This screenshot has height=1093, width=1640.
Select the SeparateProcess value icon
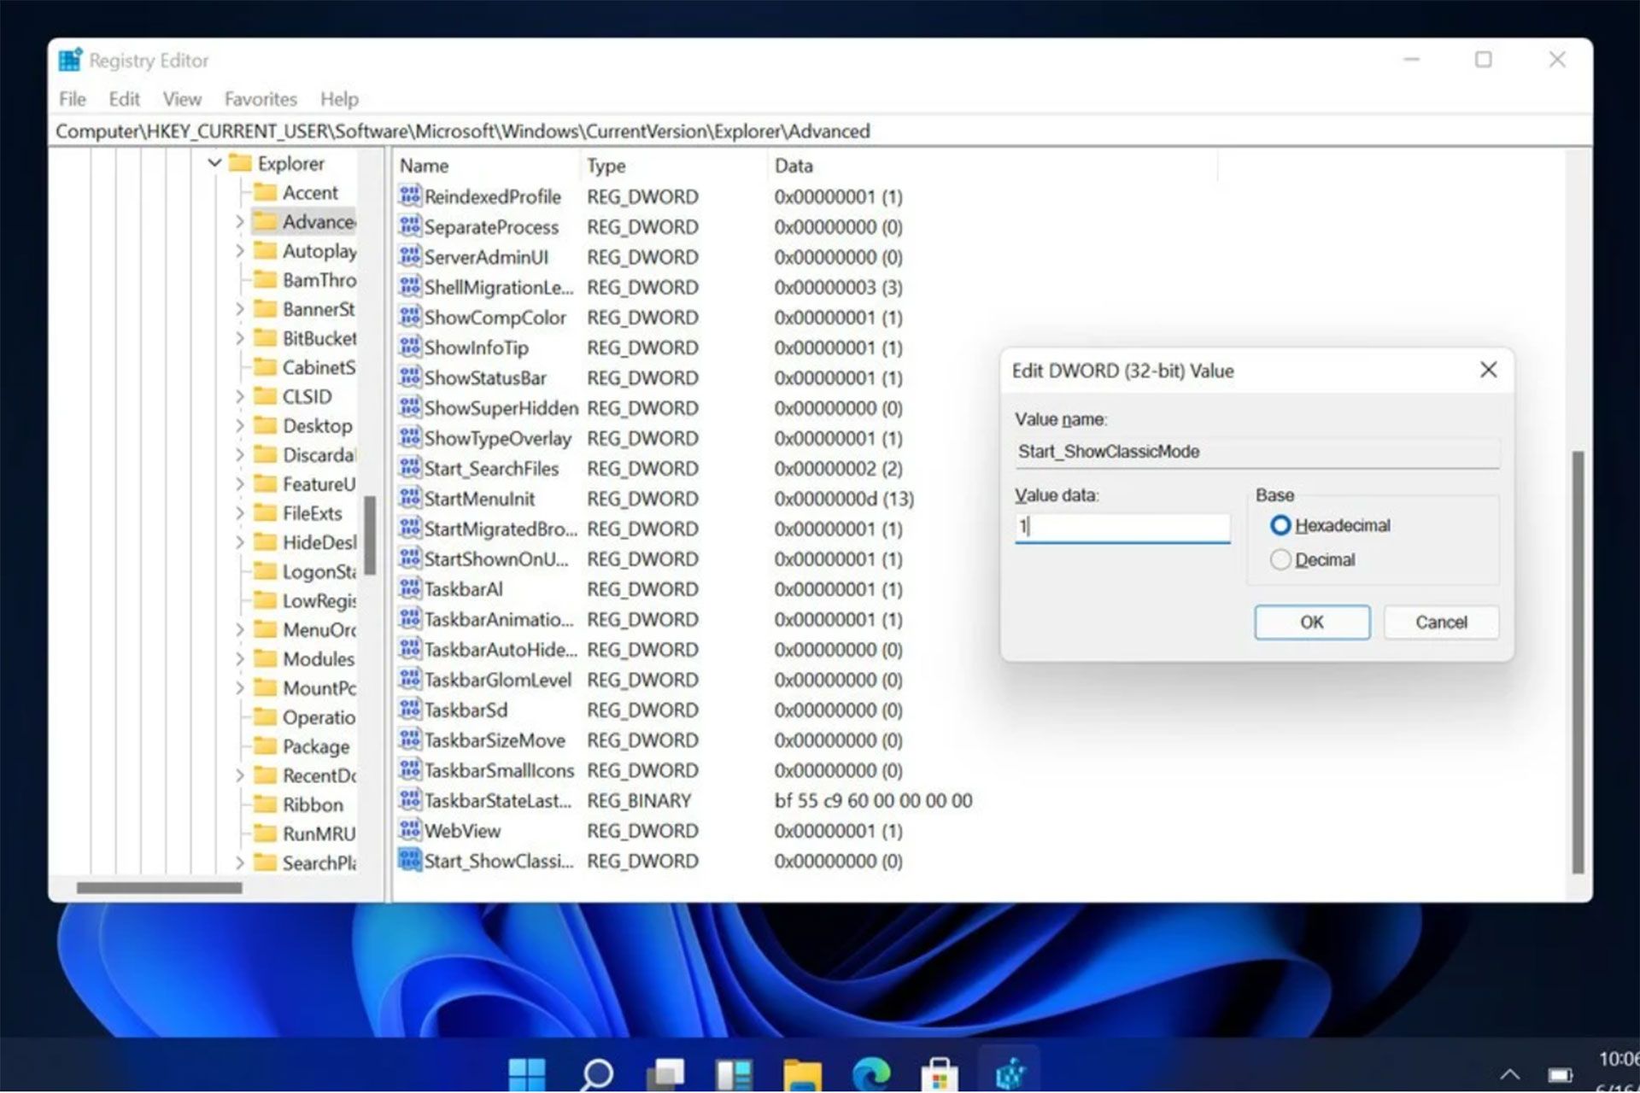[410, 226]
